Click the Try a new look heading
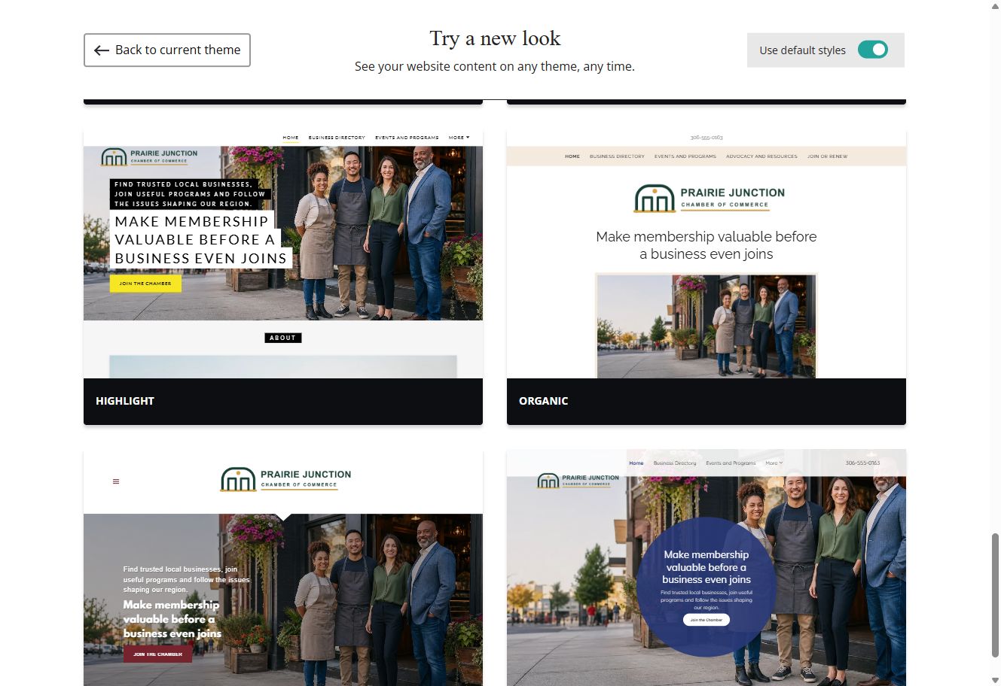Screen dimensions: 1001x686 click(495, 38)
